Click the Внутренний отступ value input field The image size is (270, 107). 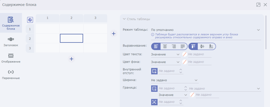tap(168, 71)
